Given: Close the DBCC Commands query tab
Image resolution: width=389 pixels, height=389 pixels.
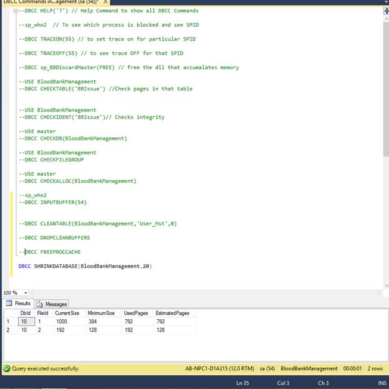Looking at the screenshot, I should 105,2.
